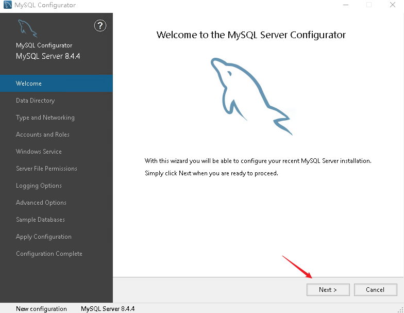Image resolution: width=404 pixels, height=313 pixels.
Task: Go to the Data Directory step
Action: pos(57,100)
